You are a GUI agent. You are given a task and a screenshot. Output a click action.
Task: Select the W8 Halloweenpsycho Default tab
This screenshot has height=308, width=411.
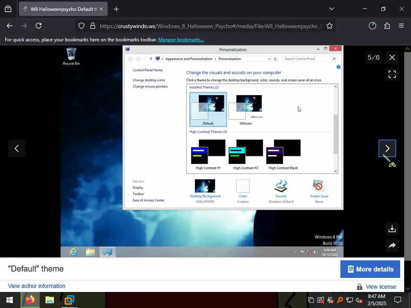click(63, 9)
